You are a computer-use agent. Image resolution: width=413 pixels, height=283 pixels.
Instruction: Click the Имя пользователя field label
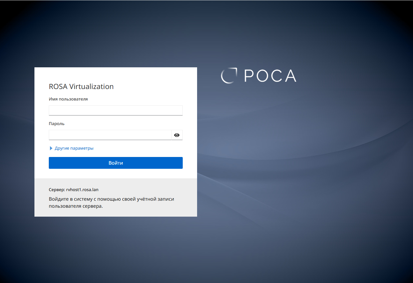(x=68, y=99)
